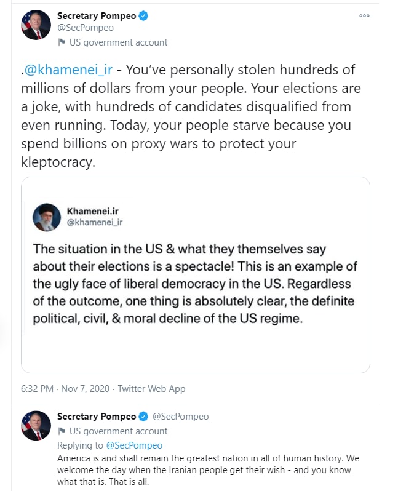Click the blue verified badge beside Secretary Pompeo
The image size is (398, 491).
pyautogui.click(x=143, y=16)
